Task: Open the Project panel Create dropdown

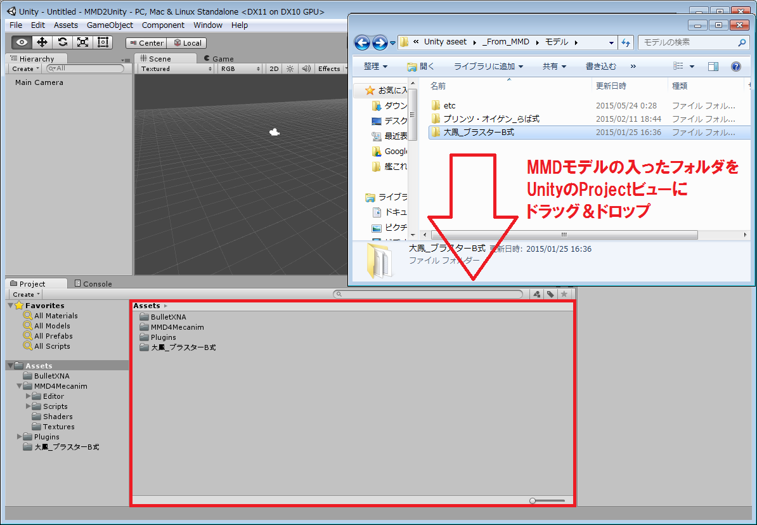Action: click(x=26, y=294)
